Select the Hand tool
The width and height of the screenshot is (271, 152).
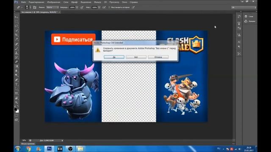click(x=16, y=98)
